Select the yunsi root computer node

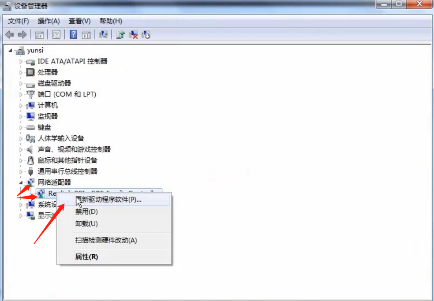click(x=34, y=50)
